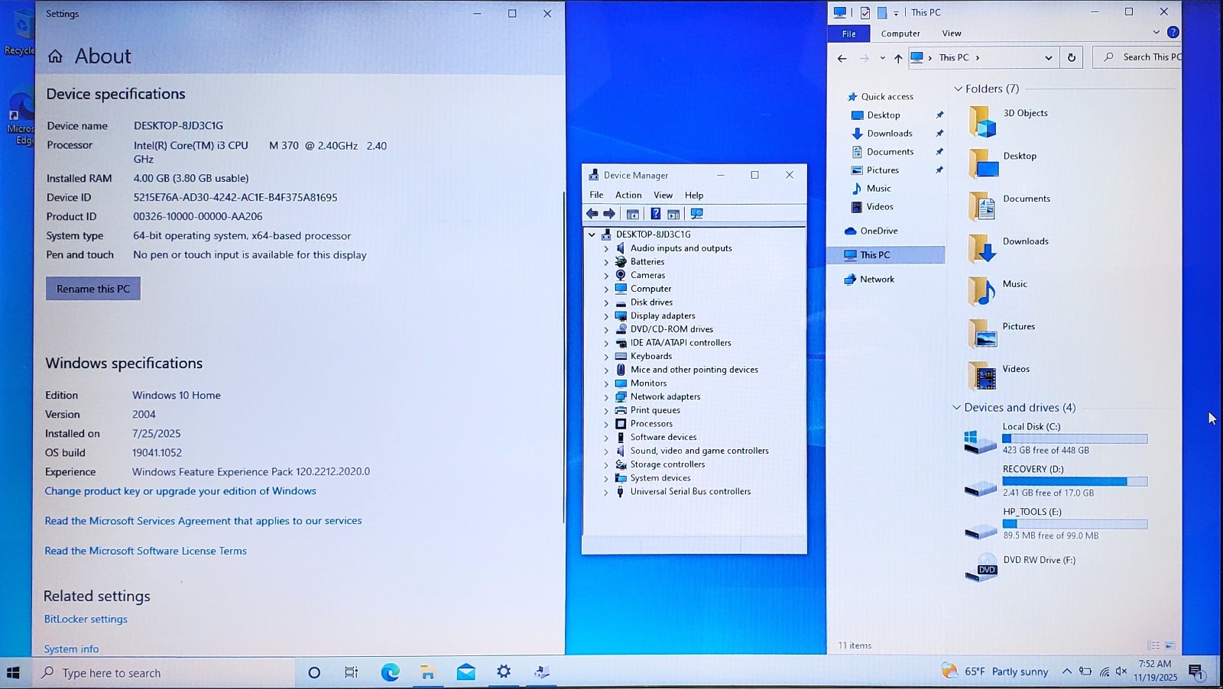The image size is (1223, 689).
Task: Click the scan for hardware changes icon
Action: (696, 214)
